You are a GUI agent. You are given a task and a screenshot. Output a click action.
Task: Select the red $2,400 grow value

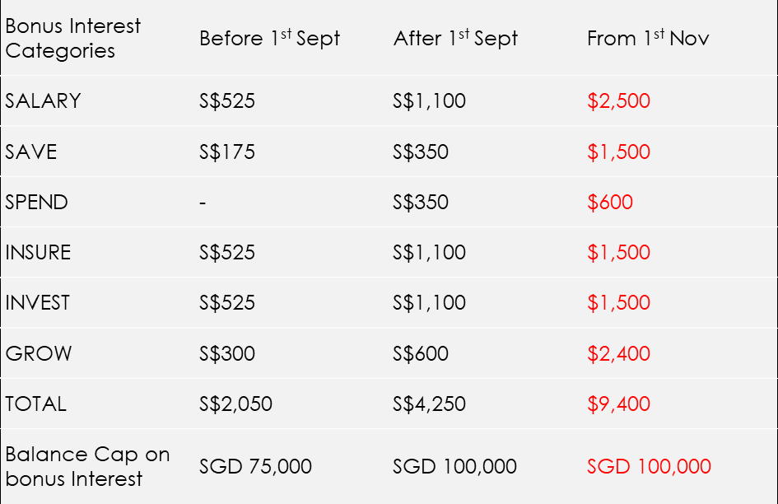618,353
